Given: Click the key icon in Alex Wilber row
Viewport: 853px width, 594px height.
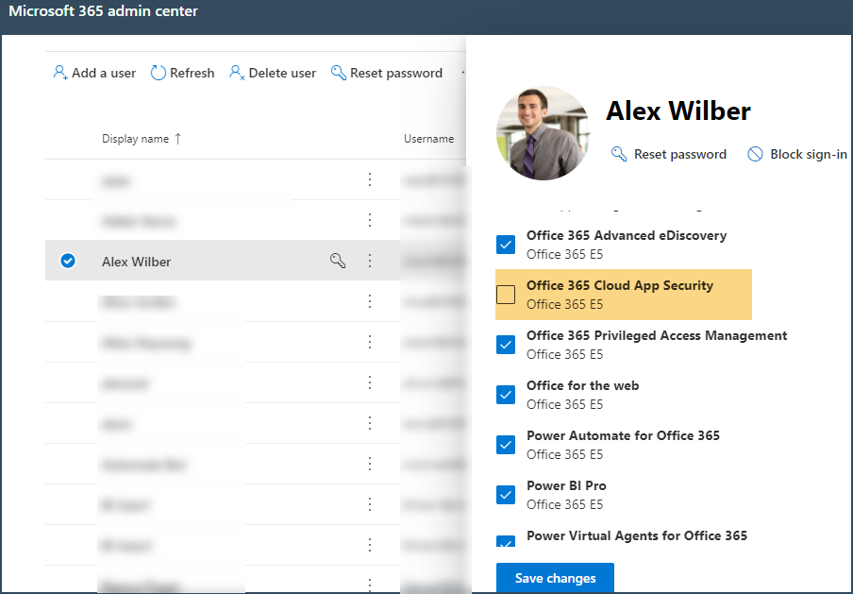Looking at the screenshot, I should click(338, 261).
